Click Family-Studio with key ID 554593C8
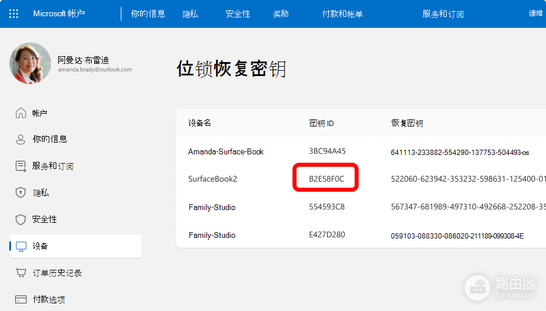The image size is (546, 311). [x=212, y=207]
